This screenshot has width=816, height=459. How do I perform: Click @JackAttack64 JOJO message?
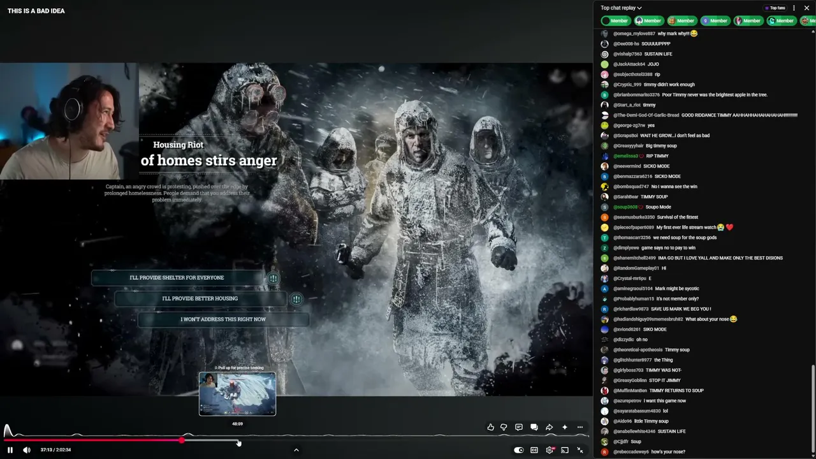click(636, 64)
